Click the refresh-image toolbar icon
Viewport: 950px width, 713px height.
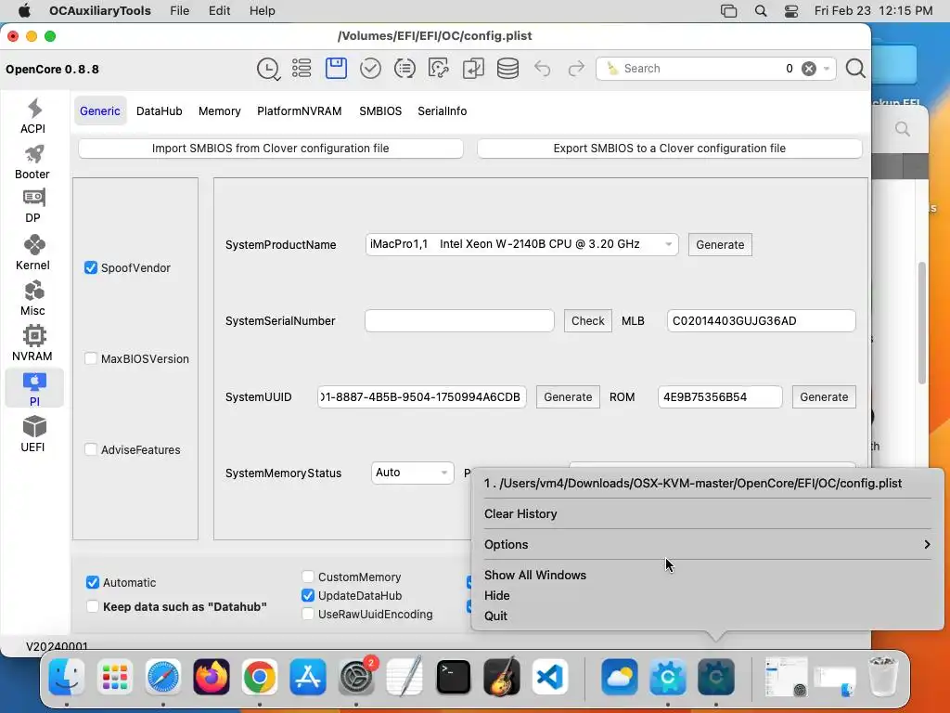pos(439,69)
